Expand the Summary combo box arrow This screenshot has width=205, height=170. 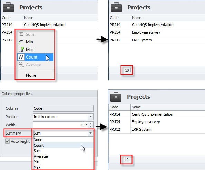[90, 133]
